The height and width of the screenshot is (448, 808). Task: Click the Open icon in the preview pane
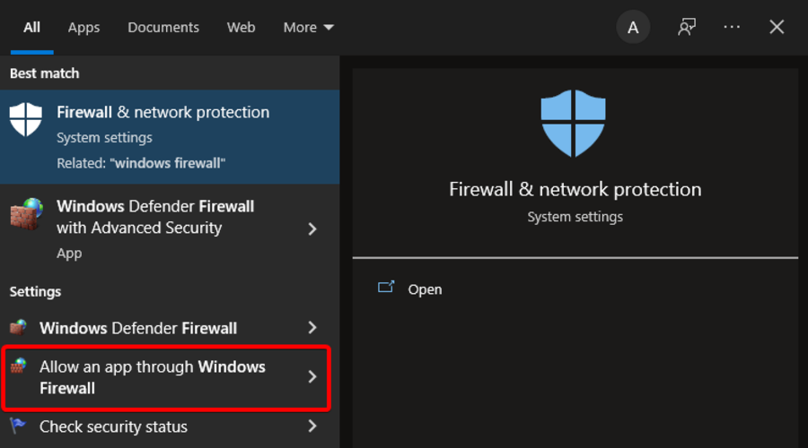pos(387,289)
